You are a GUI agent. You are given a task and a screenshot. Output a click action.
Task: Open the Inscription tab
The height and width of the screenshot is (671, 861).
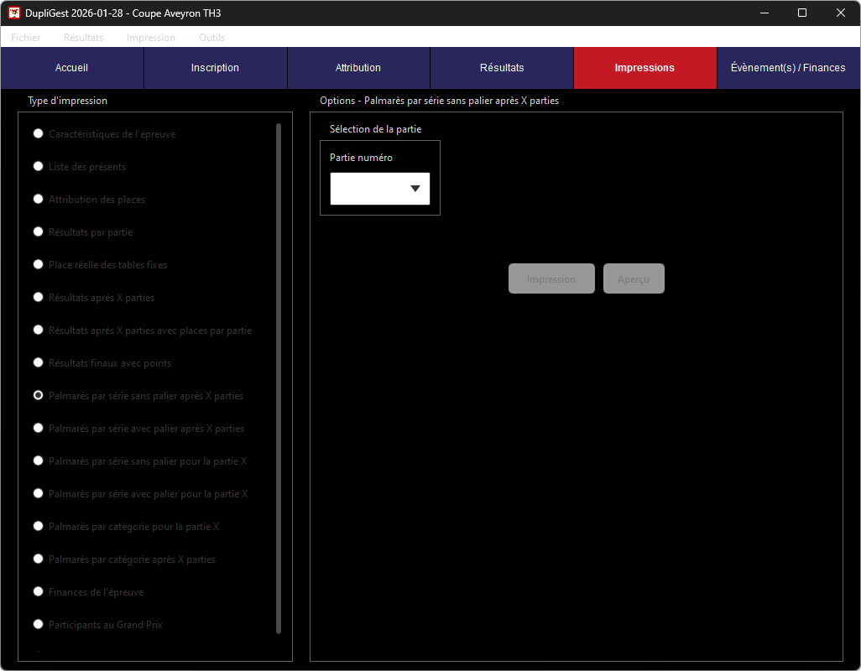pyautogui.click(x=215, y=68)
